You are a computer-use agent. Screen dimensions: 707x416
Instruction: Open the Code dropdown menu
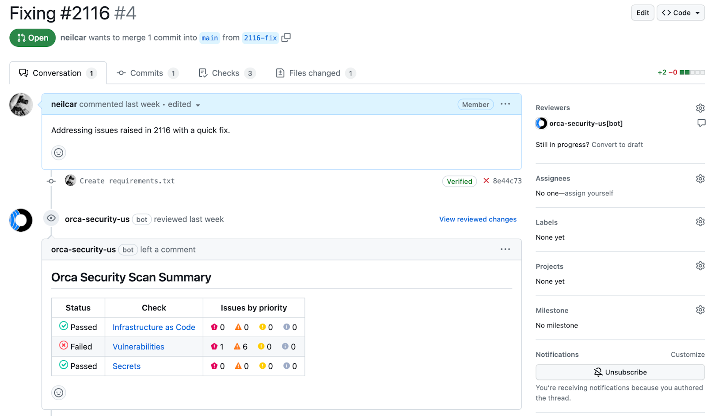coord(680,12)
